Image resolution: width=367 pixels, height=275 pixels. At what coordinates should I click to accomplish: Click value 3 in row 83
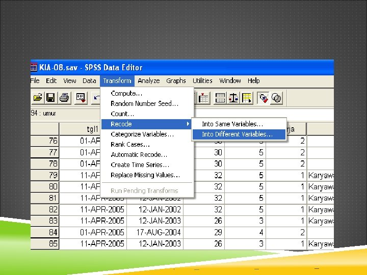pos(245,221)
